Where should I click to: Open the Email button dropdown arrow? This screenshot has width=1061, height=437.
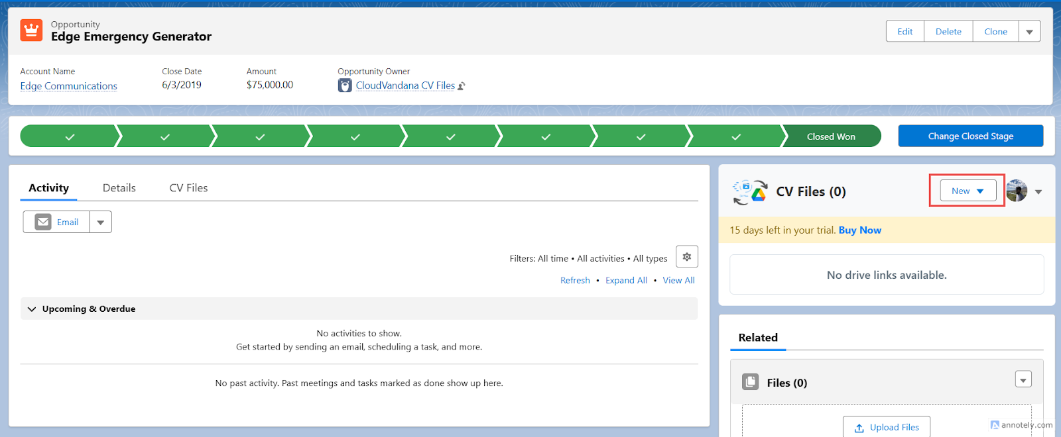coord(101,222)
